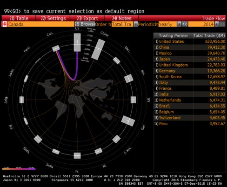Screen dimensions: 227x187
Task: Select 10) India row
Action: (189, 94)
